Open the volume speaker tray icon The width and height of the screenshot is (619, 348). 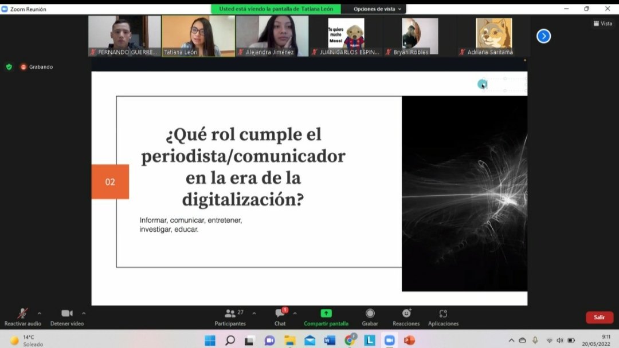point(560,340)
